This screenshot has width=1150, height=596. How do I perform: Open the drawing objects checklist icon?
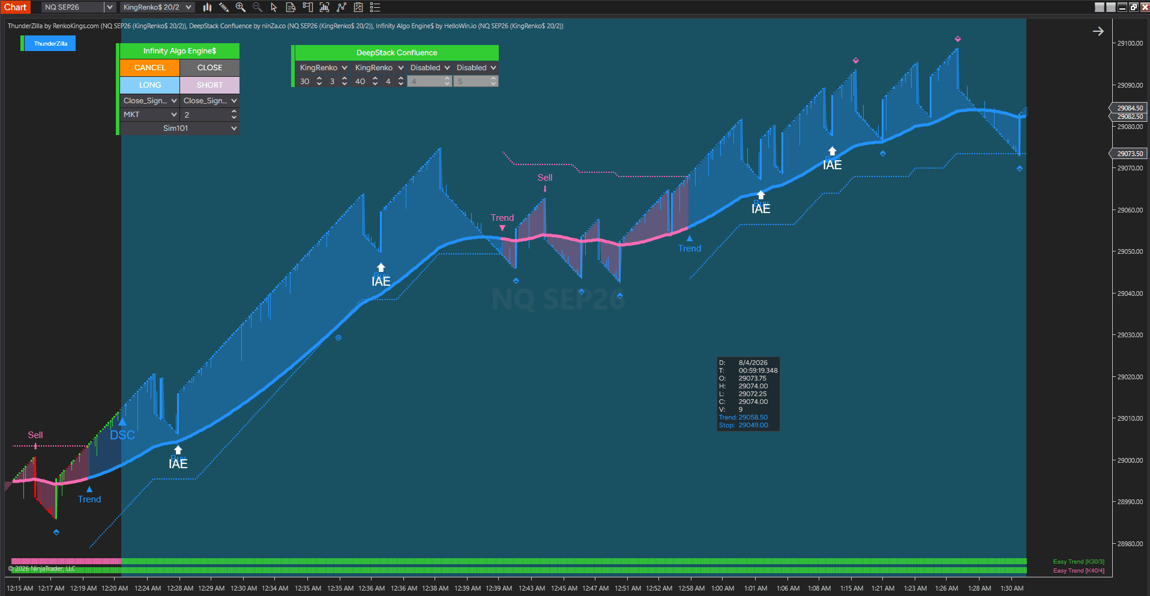click(358, 7)
